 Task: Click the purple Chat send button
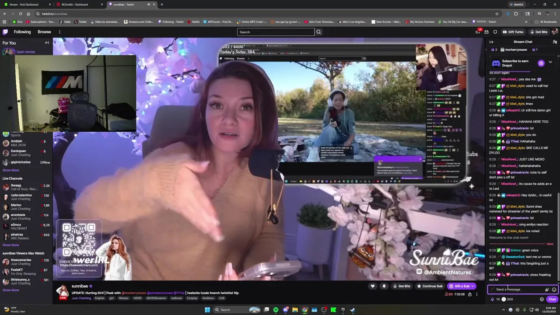tap(552, 299)
